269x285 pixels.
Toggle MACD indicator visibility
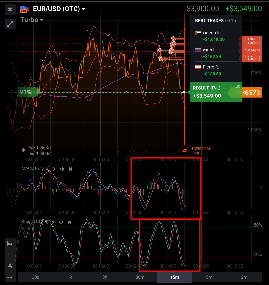point(62,169)
